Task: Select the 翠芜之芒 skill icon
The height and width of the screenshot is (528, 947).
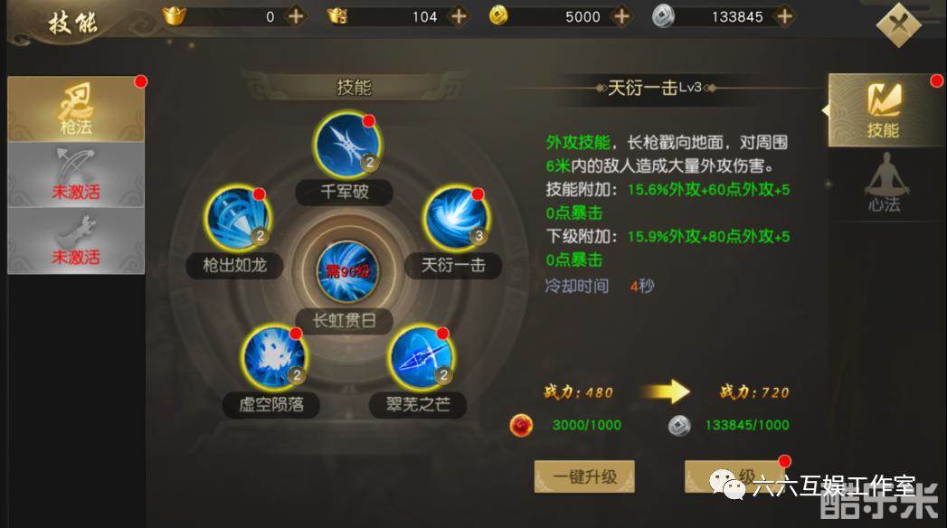Action: click(x=421, y=358)
